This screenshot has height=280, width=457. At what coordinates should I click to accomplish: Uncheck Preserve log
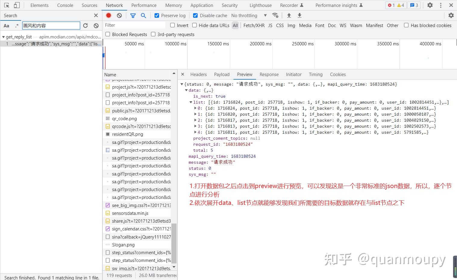[x=157, y=15]
